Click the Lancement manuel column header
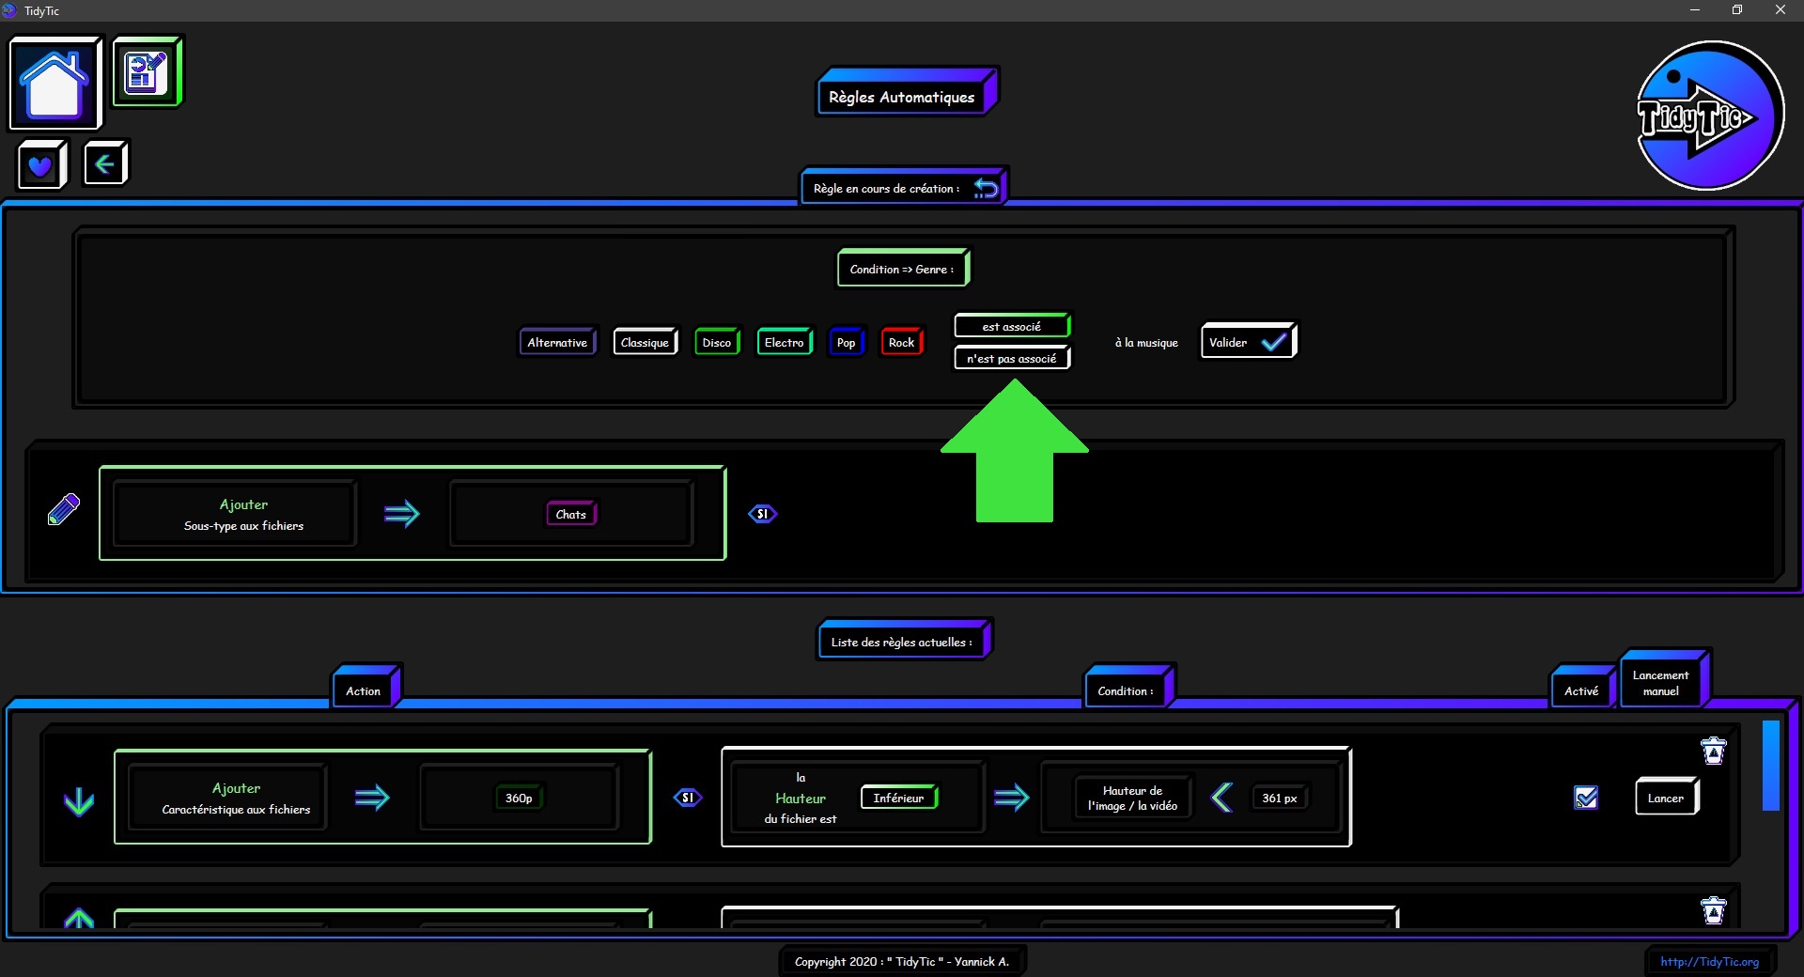The width and height of the screenshot is (1804, 977). click(1663, 680)
